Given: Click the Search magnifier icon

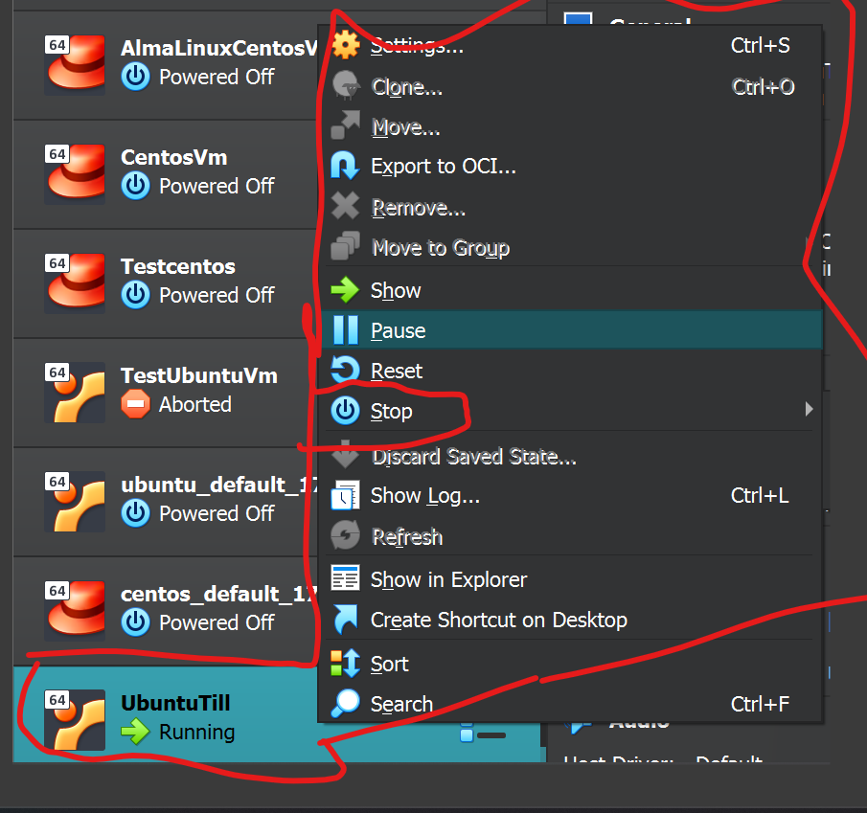Looking at the screenshot, I should coord(346,704).
